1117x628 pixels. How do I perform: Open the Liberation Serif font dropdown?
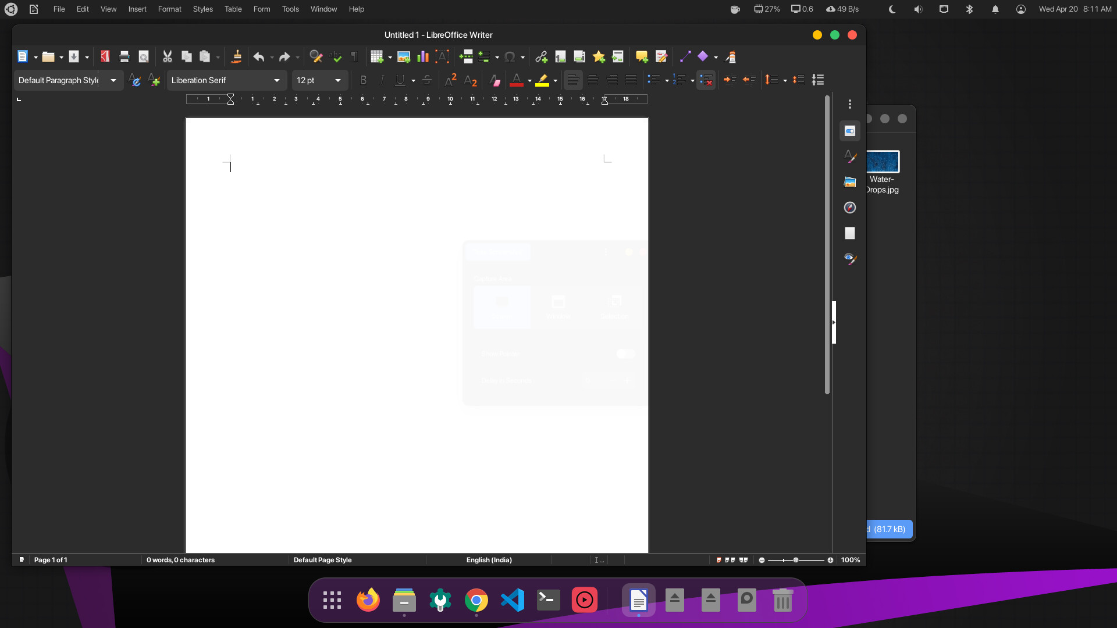[277, 80]
